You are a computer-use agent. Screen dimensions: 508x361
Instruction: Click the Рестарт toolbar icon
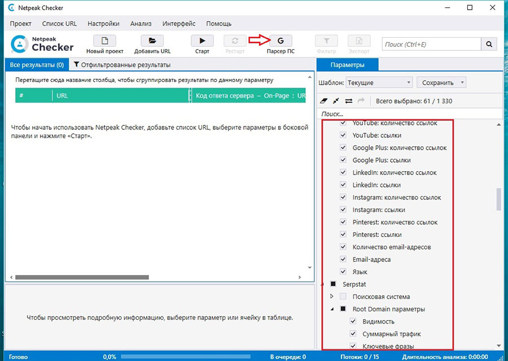pyautogui.click(x=235, y=41)
